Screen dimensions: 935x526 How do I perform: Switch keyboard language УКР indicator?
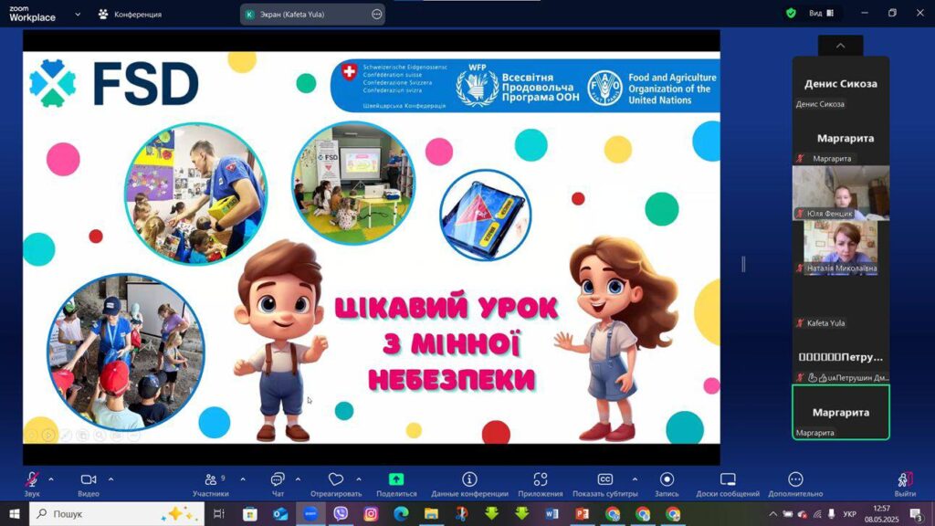tap(850, 514)
